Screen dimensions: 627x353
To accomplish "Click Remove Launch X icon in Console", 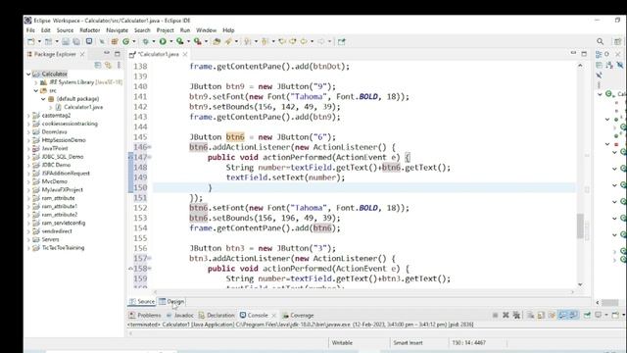I will (x=506, y=315).
